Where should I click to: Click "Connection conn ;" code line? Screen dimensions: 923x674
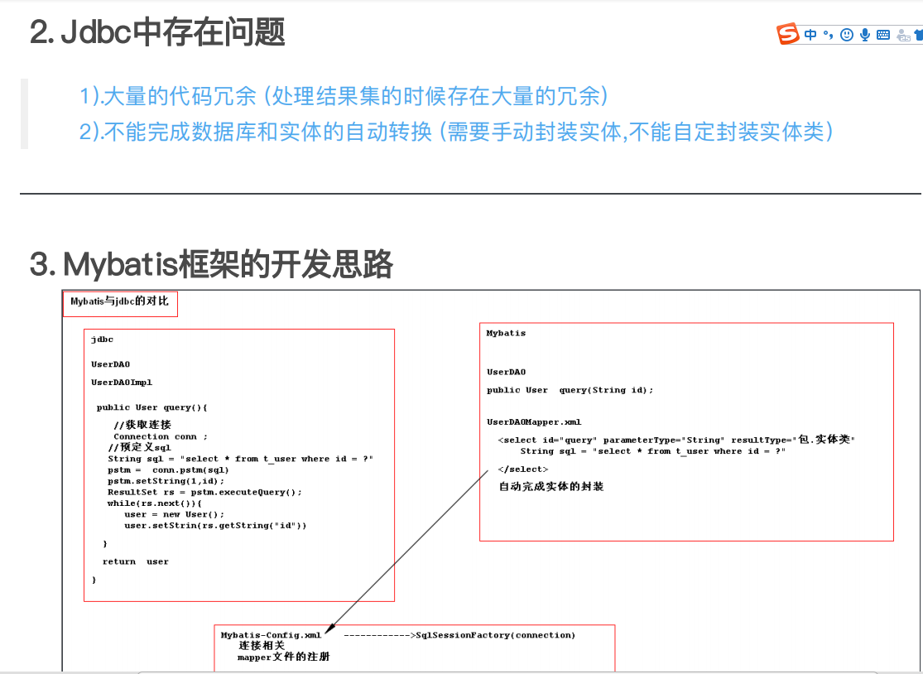(161, 437)
